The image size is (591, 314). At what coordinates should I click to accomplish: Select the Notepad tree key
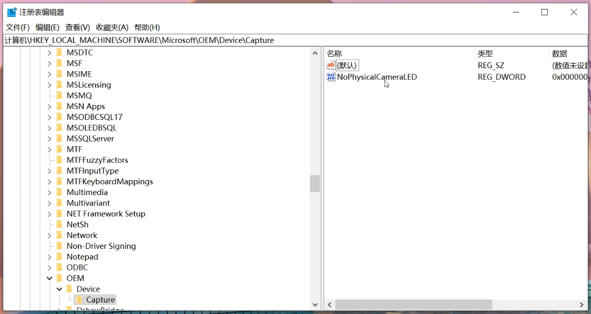tap(82, 257)
